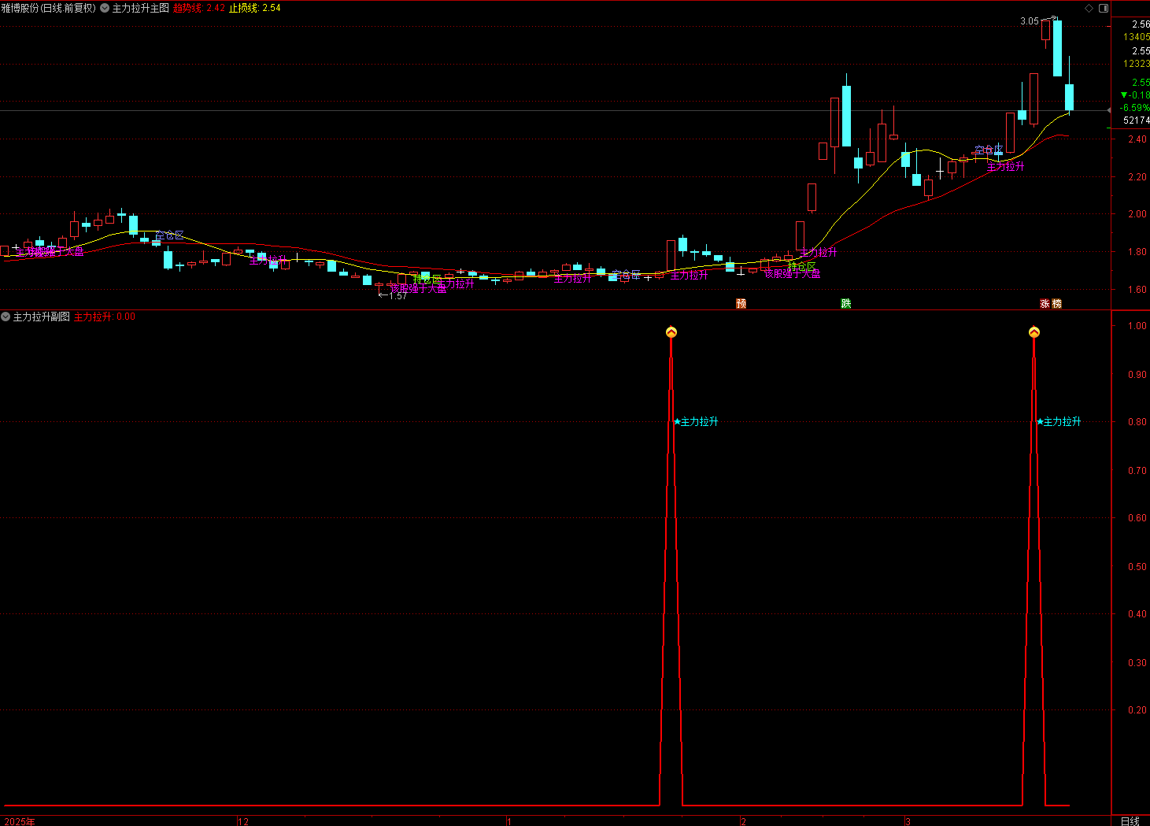Image resolution: width=1150 pixels, height=826 pixels.
Task: Click the 止损线: 2.54 value label
Action: pos(255,8)
